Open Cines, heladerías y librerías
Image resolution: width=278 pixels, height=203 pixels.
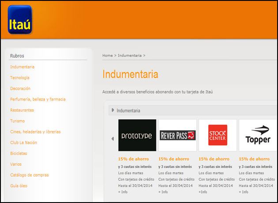point(35,132)
